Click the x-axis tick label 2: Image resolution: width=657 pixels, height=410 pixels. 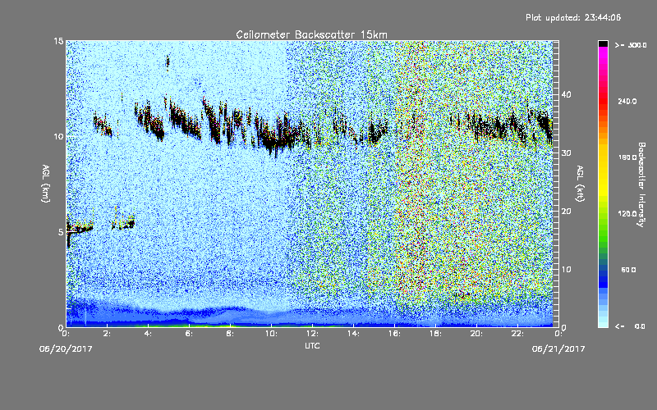coord(107,334)
